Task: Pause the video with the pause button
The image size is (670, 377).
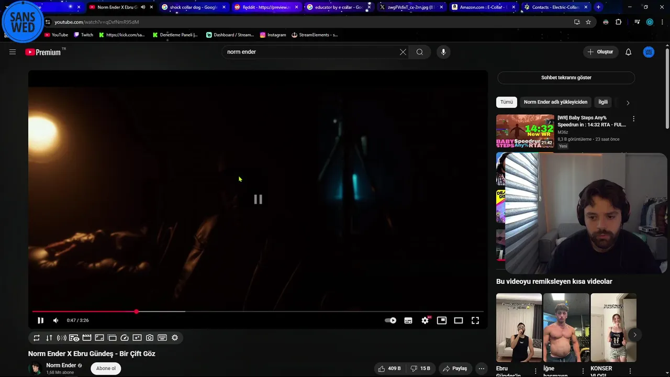Action: tap(40, 320)
